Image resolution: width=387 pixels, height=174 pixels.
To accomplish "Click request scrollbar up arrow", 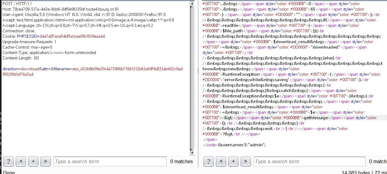I will [x=192, y=3].
